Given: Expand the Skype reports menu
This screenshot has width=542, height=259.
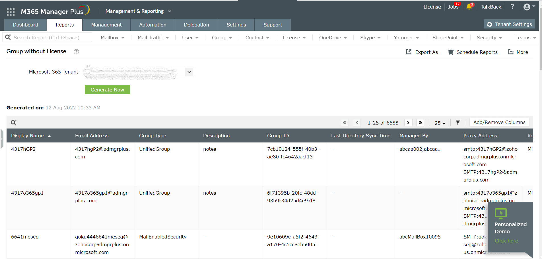Looking at the screenshot, I should [370, 38].
